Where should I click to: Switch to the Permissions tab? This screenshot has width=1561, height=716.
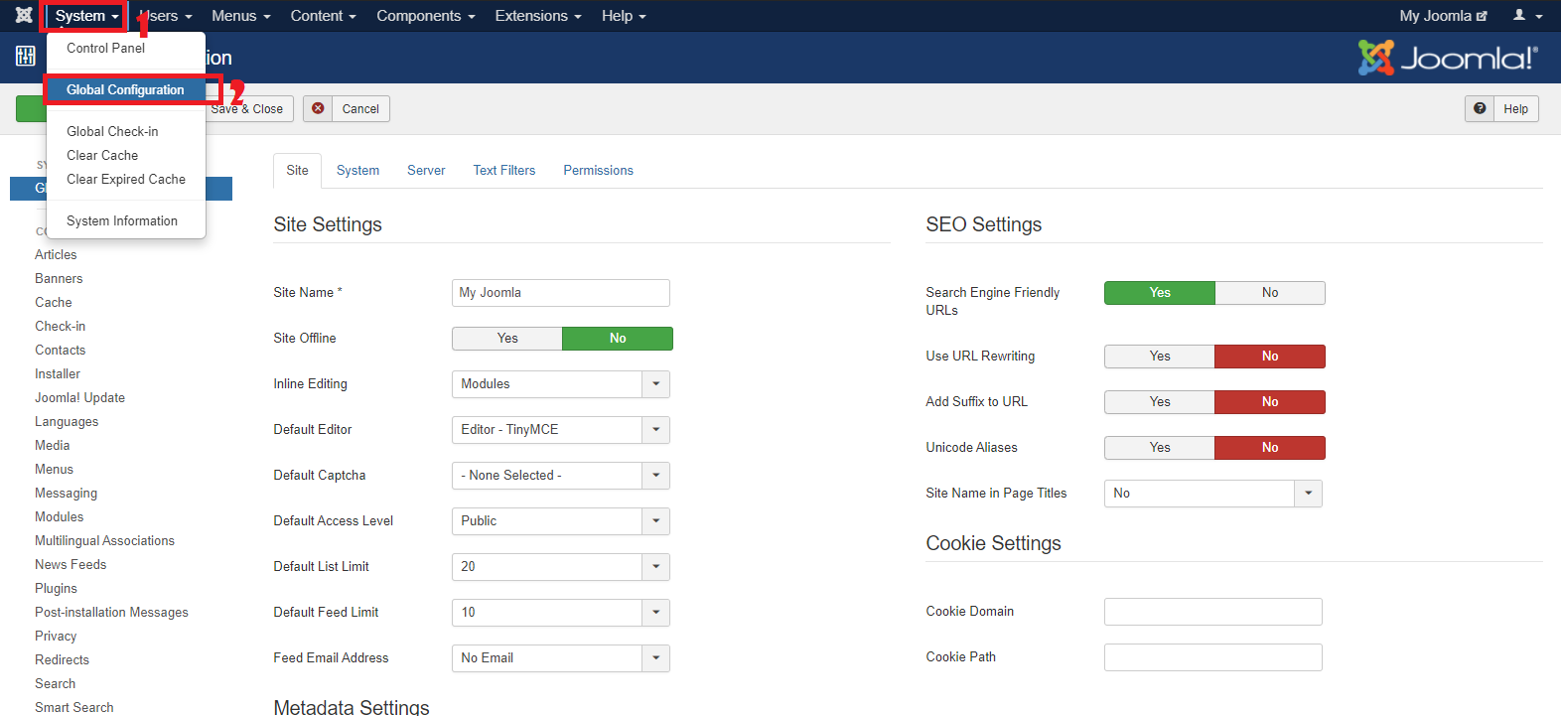pos(598,171)
